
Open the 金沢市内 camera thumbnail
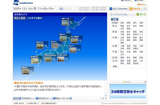55,46
